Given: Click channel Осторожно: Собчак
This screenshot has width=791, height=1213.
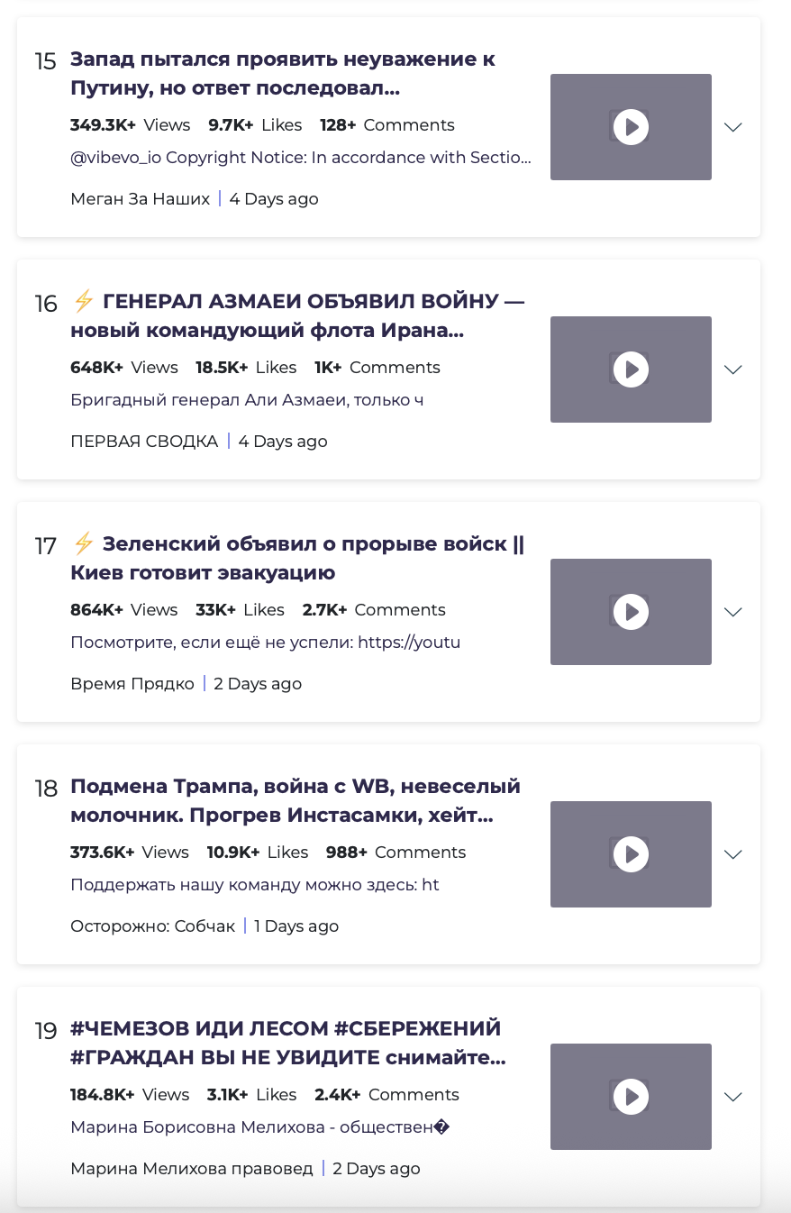Looking at the screenshot, I should pos(152,926).
